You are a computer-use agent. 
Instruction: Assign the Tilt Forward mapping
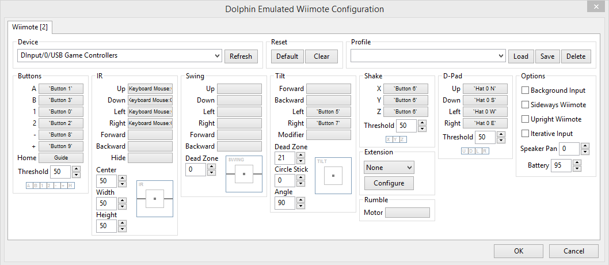coord(329,89)
